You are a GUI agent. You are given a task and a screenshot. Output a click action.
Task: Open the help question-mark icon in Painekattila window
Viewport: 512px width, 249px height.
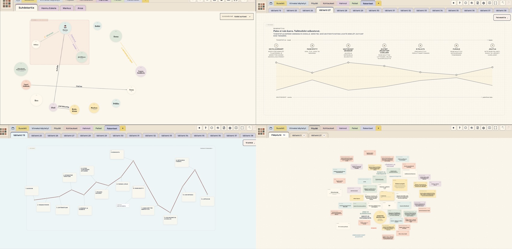click(x=460, y=3)
